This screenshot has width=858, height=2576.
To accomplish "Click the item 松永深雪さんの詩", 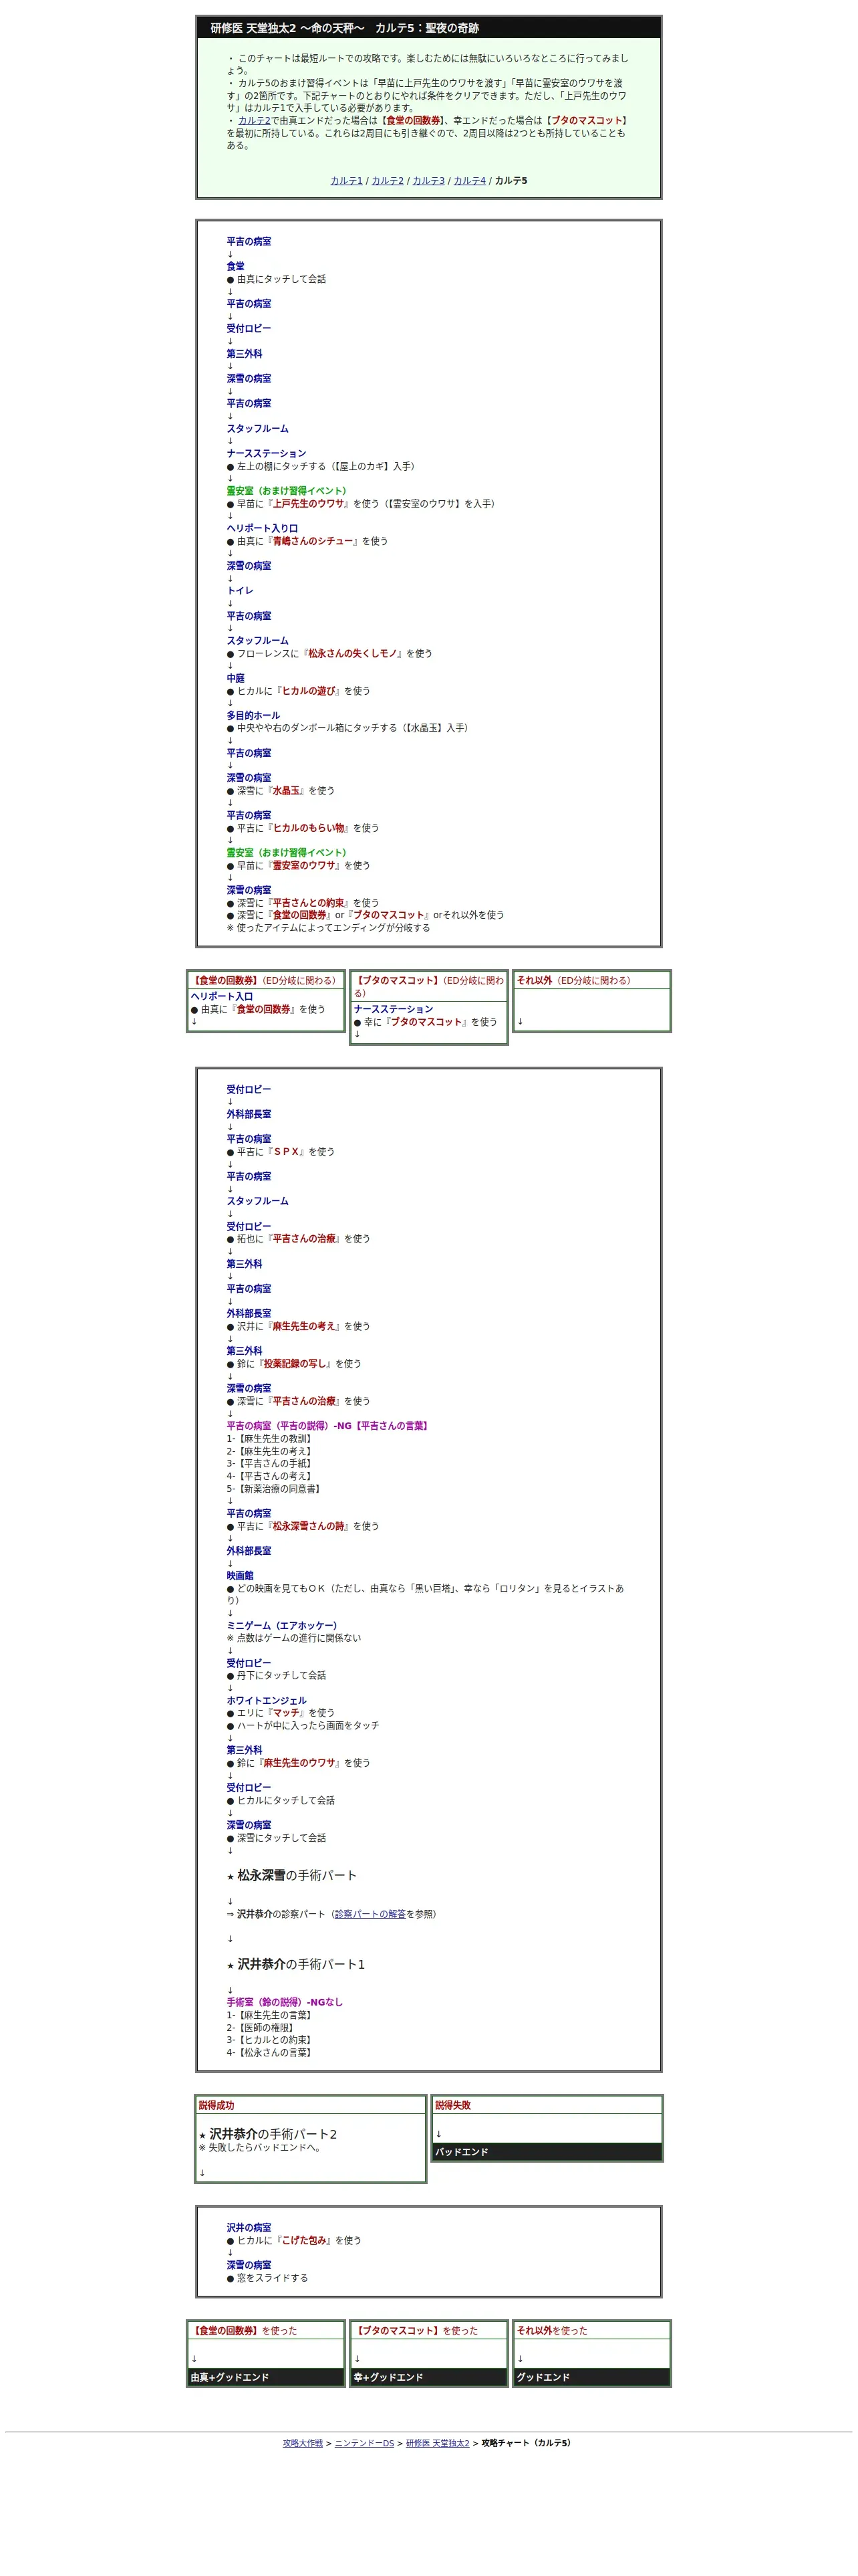I will point(309,1526).
